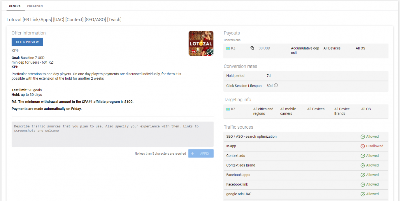Screen dimensions: 400x201
Task: Click 'All cities and regions' in targeting
Action: 263,111
